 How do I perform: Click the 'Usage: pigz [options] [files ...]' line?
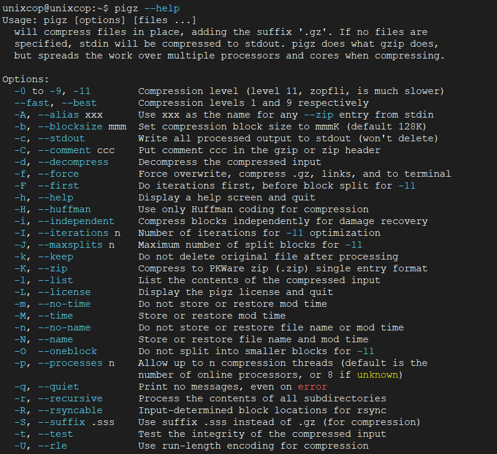(x=99, y=20)
